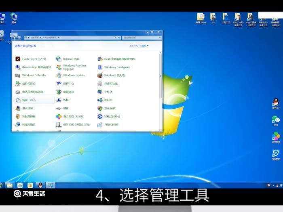Open the 大图标 view mode dropdown

point(144,46)
